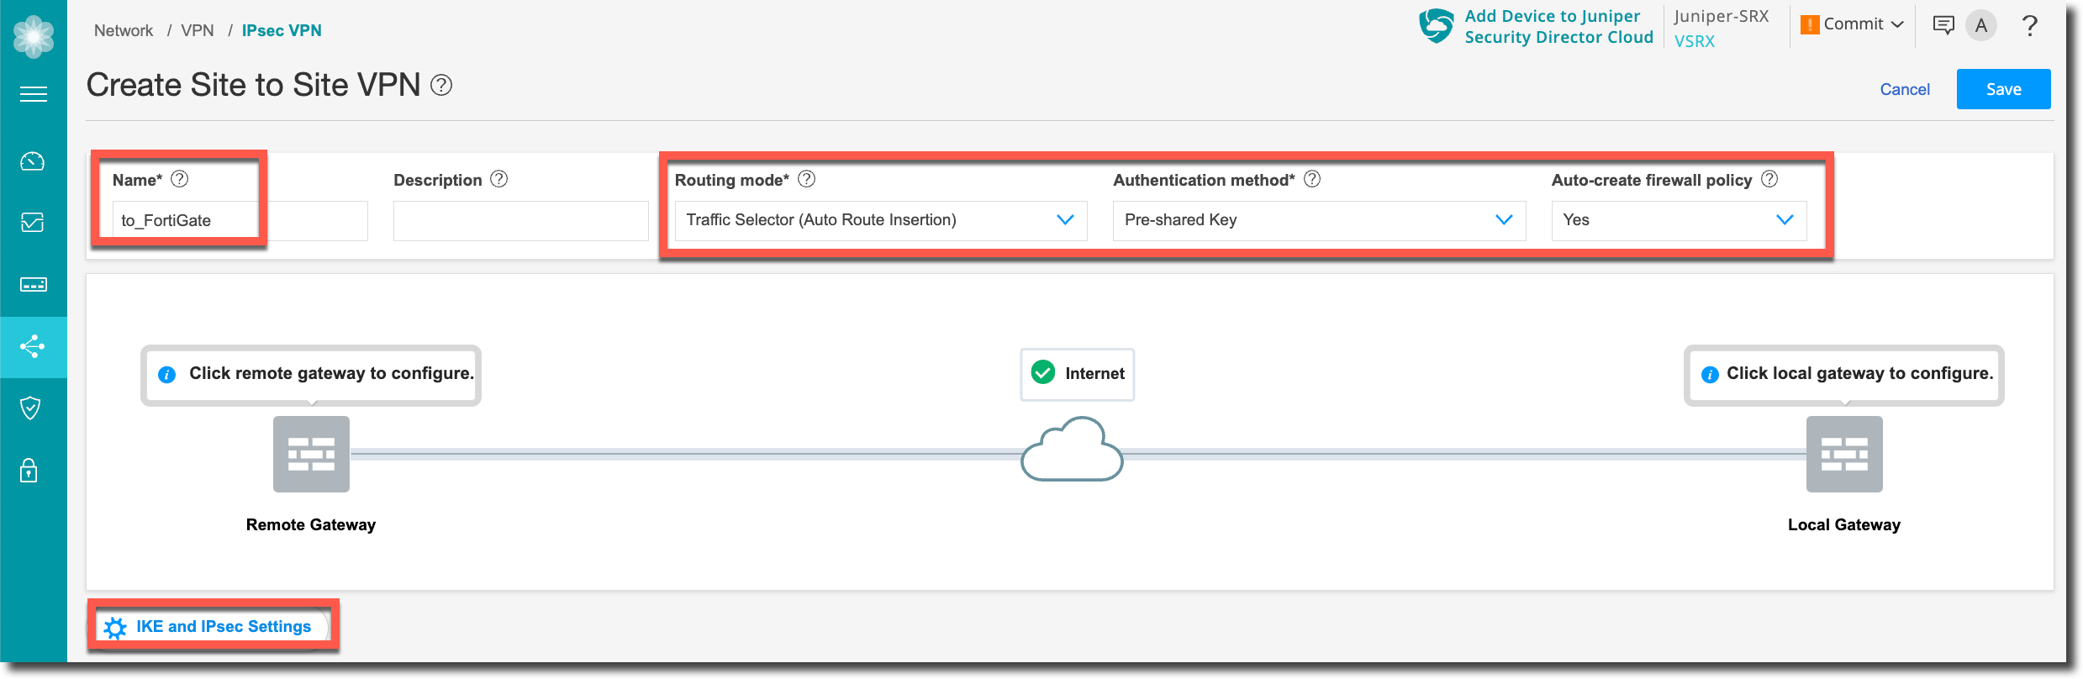This screenshot has width=2083, height=679.
Task: Click the Local Gateway firewall icon
Action: (x=1844, y=454)
